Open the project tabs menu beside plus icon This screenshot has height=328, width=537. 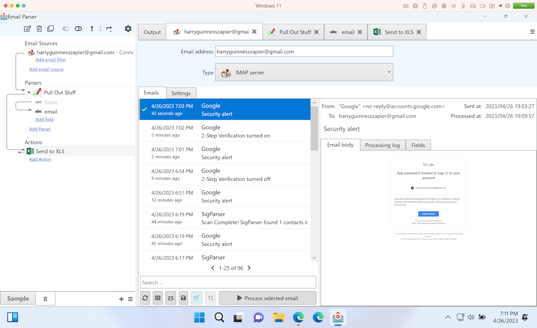coord(130,299)
